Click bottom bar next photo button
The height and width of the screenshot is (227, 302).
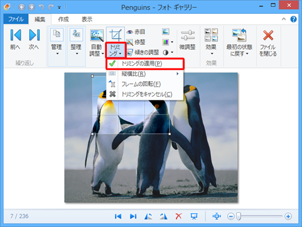(x=133, y=217)
